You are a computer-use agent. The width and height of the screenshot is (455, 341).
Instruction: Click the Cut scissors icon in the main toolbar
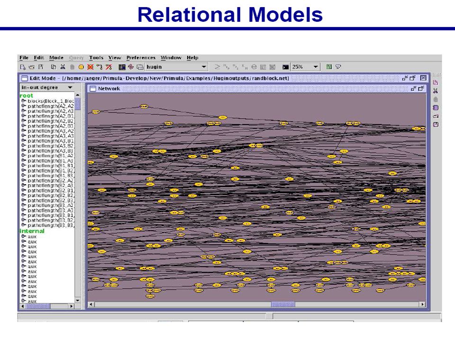tap(63, 67)
